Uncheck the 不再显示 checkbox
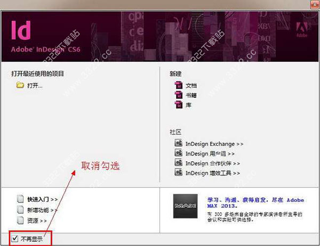Image resolution: width=320 pixels, height=246 pixels. [x=15, y=238]
